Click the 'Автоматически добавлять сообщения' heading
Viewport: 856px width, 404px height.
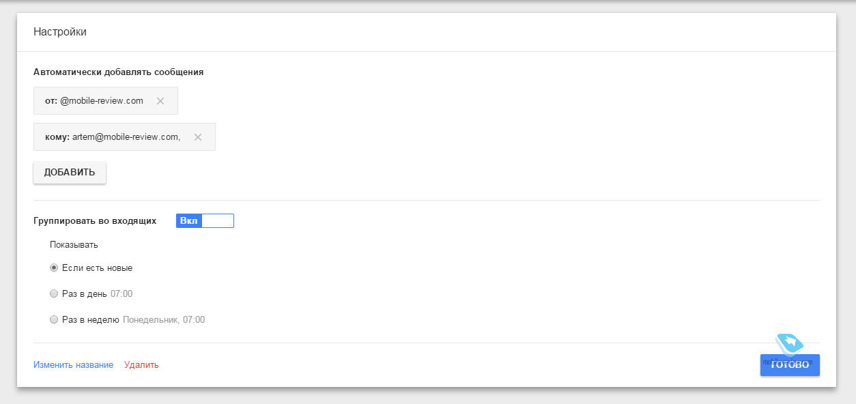pyautogui.click(x=119, y=72)
